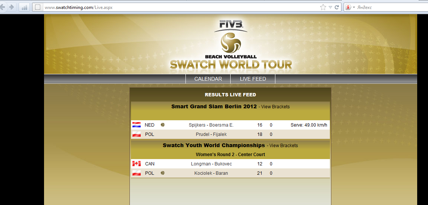The height and width of the screenshot is (205, 428).
Task: Expand the address bar history dropdown arrow
Action: tap(330, 7)
